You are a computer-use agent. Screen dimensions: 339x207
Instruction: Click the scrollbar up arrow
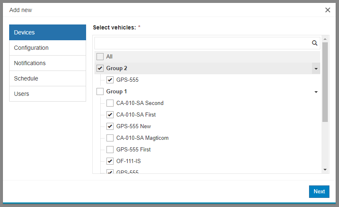(325, 39)
